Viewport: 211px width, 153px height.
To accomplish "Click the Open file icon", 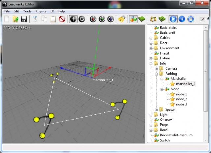I will (15, 19).
